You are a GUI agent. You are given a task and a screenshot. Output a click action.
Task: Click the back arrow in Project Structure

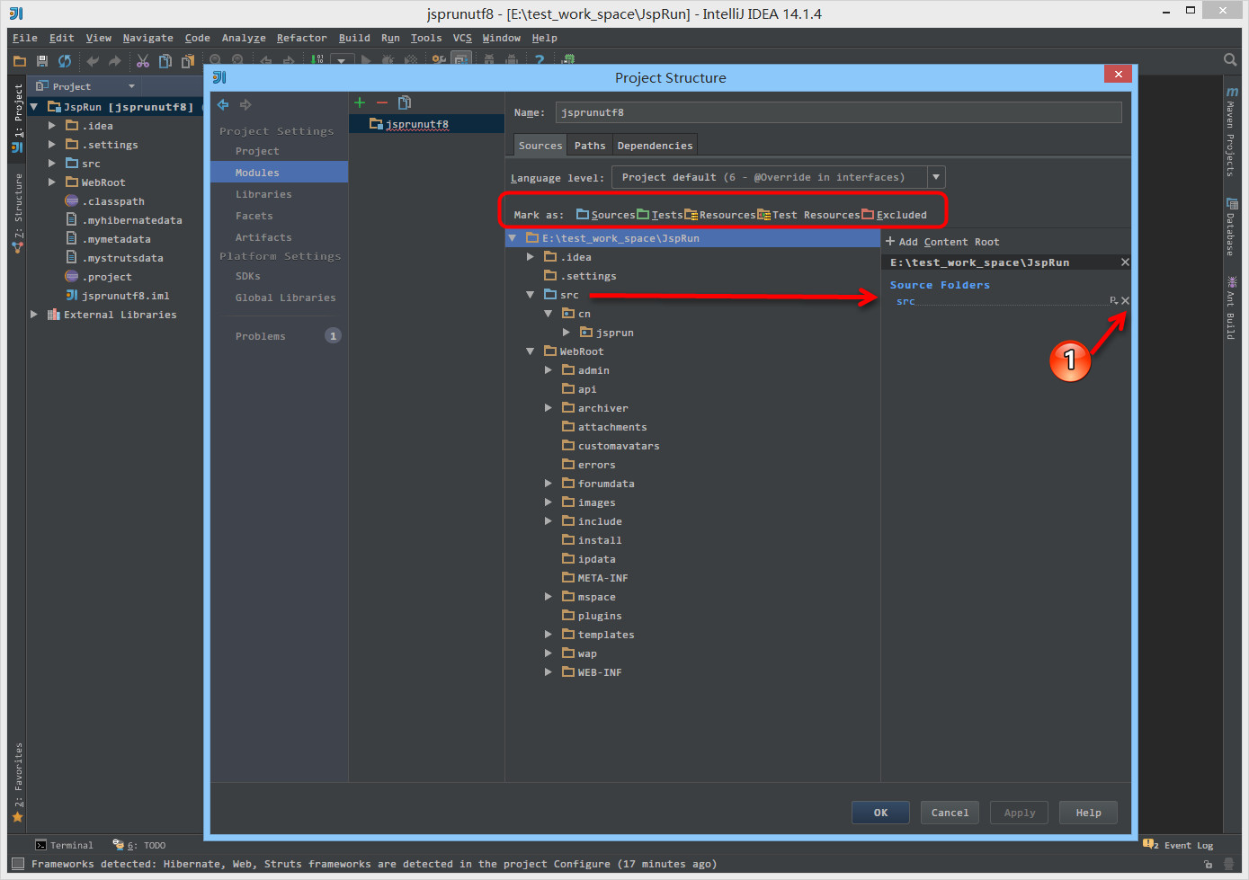(x=223, y=105)
